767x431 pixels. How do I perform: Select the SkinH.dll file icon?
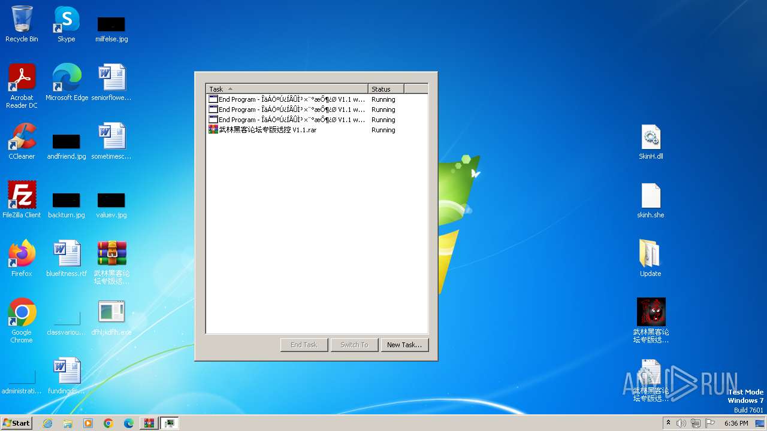651,141
